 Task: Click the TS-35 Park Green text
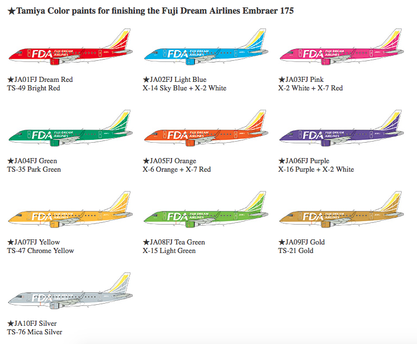(34, 169)
